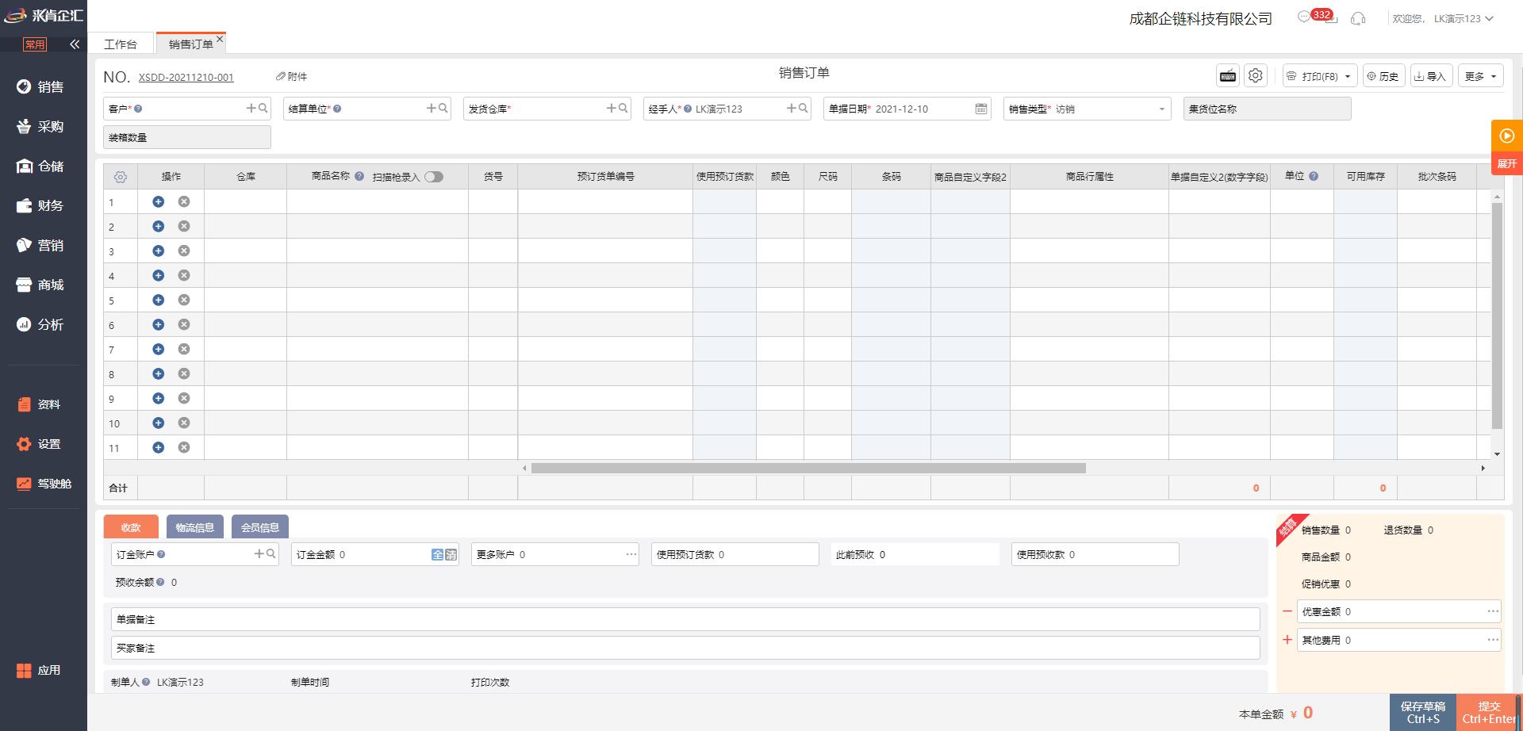Open the 更多 dropdown menu
The image size is (1523, 731).
1480,76
